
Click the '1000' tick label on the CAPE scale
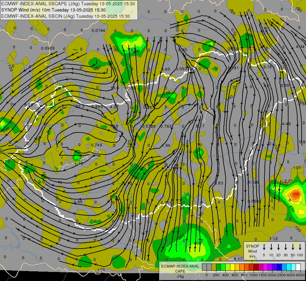pos(253,275)
